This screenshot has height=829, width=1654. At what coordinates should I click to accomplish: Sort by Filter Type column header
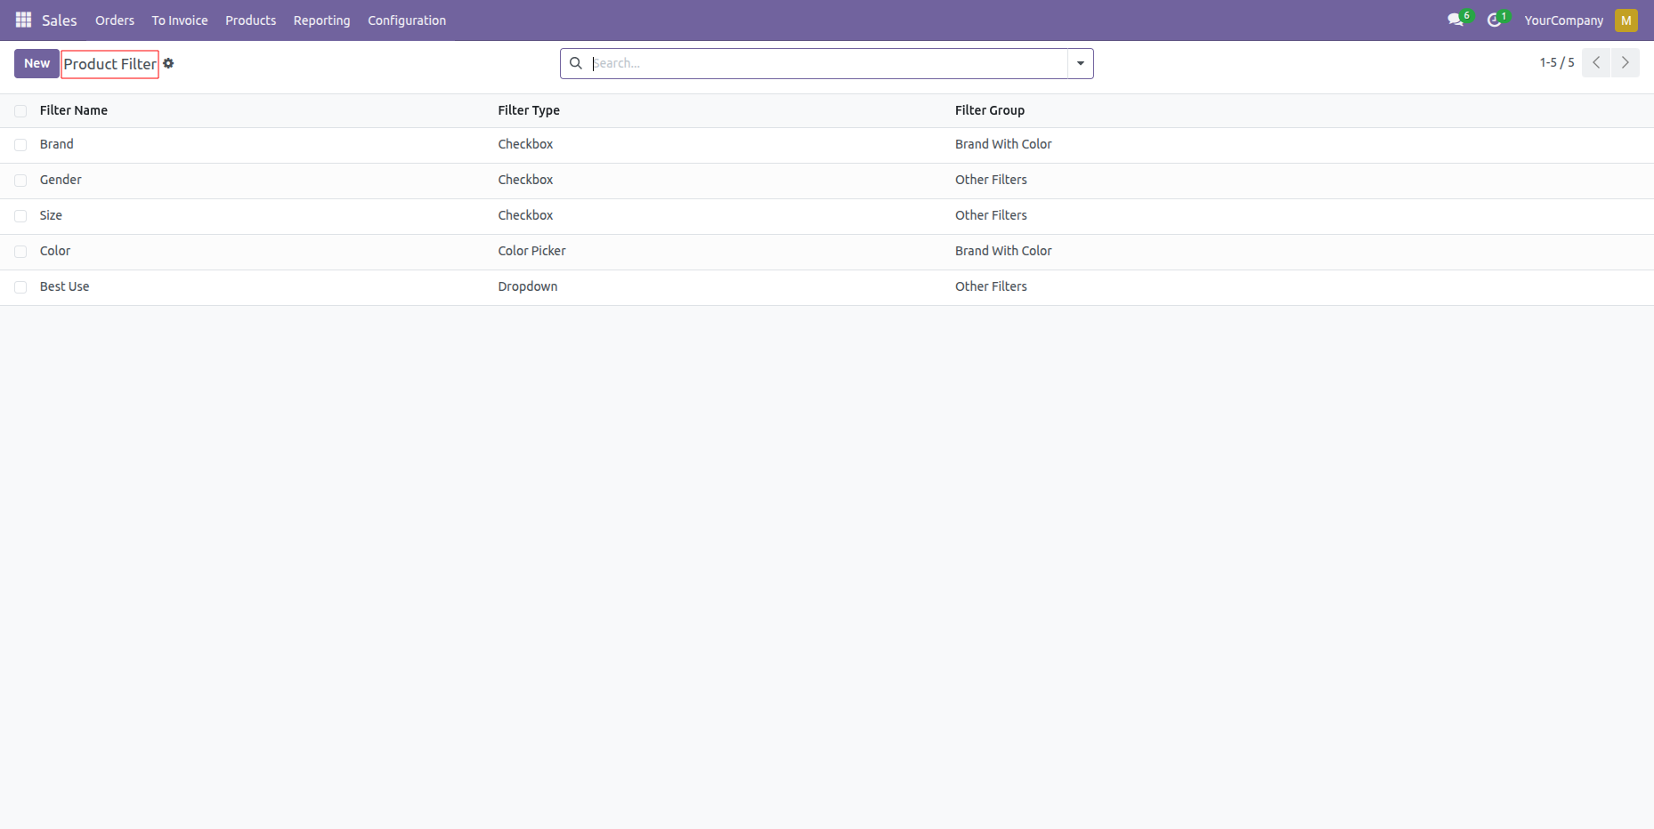coord(529,110)
